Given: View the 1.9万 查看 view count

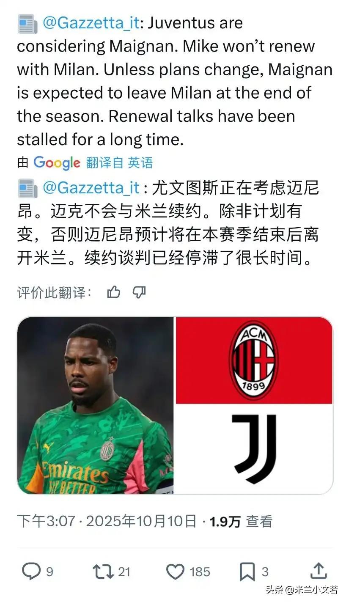Looking at the screenshot, I should pos(241,522).
